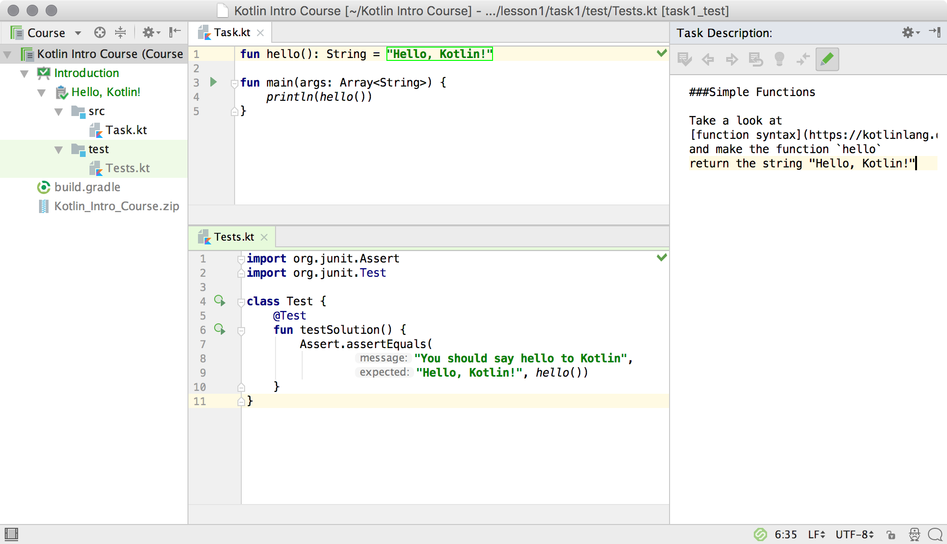Run testSolution from gutter icon

pos(219,330)
